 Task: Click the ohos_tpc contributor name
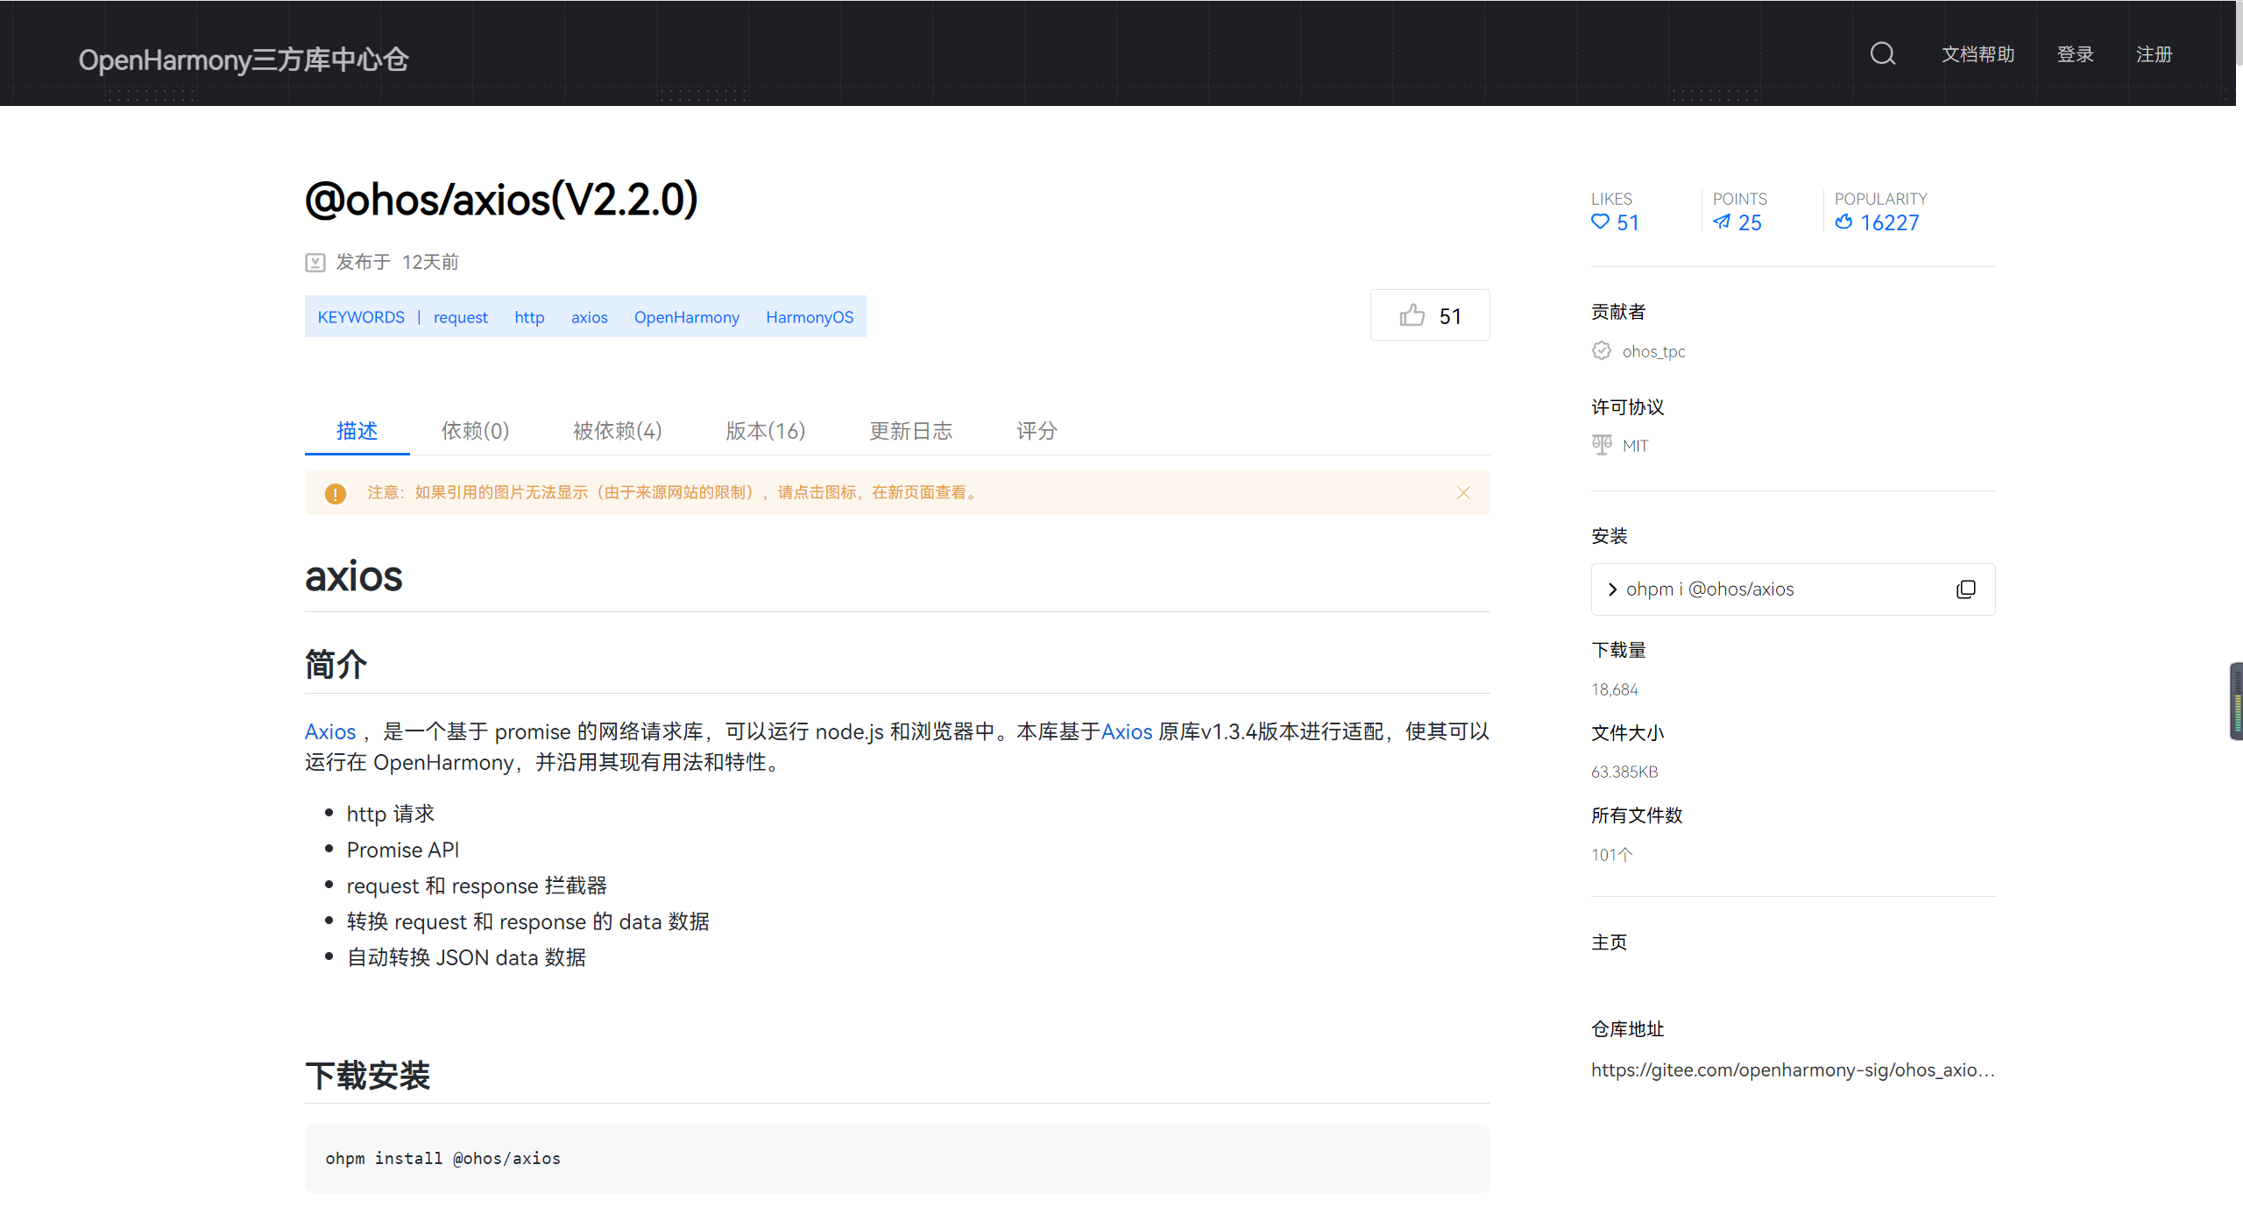point(1652,351)
